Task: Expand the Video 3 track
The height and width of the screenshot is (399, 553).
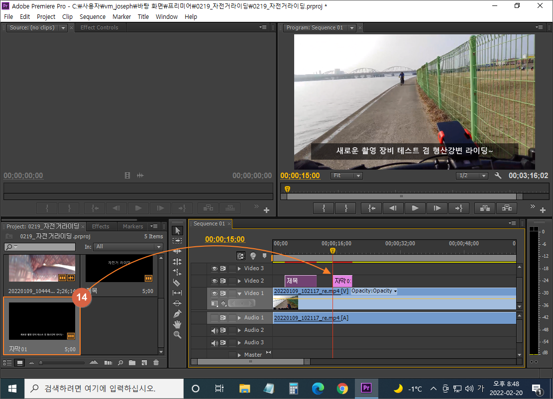Action: point(239,269)
